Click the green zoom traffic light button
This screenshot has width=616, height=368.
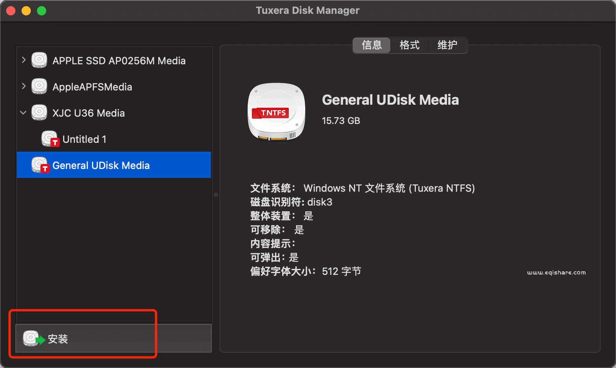[41, 10]
